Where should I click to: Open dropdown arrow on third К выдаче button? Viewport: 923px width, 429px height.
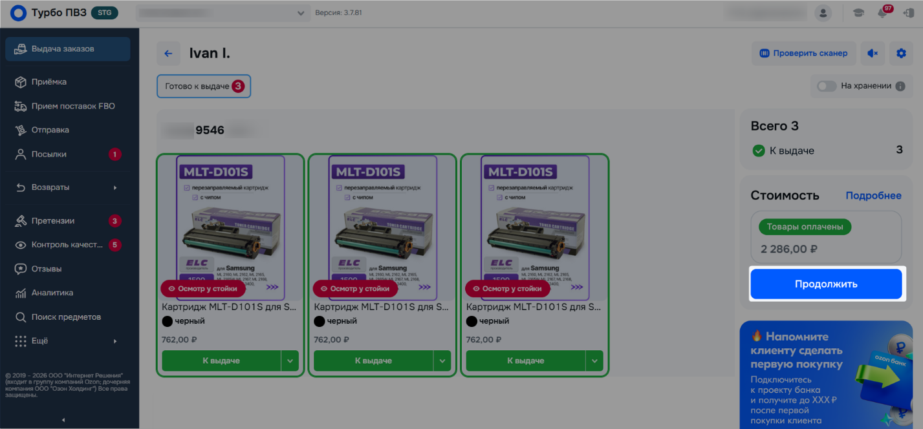(x=594, y=361)
